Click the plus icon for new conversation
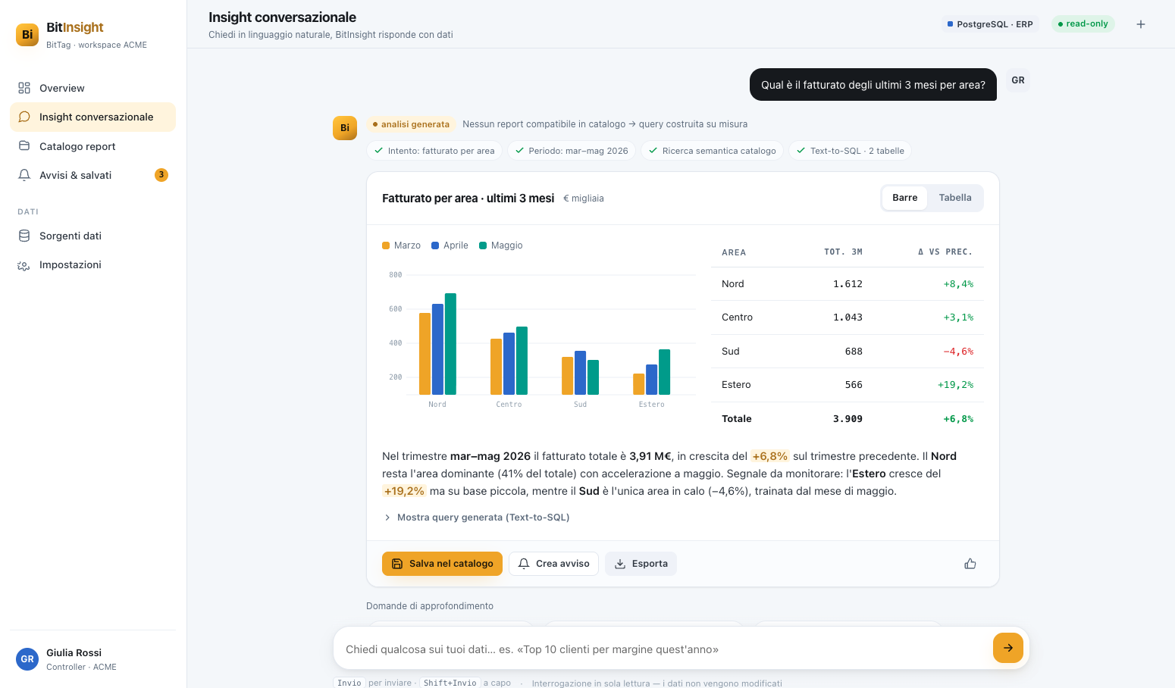 (1140, 24)
